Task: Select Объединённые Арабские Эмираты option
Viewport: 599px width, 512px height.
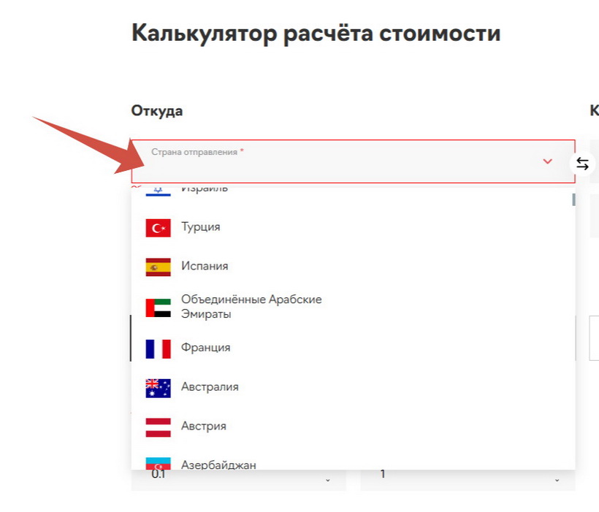Action: [251, 307]
